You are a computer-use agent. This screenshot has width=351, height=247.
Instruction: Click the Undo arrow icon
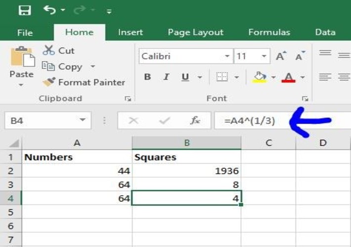[x=49, y=10]
